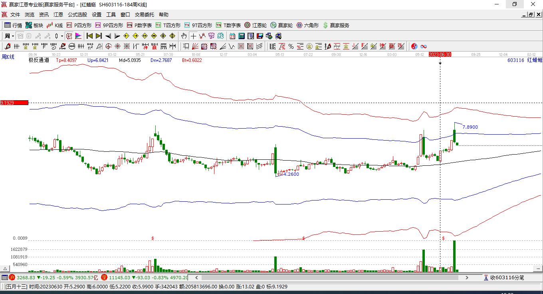Click the percent sign icon

click(x=291, y=46)
